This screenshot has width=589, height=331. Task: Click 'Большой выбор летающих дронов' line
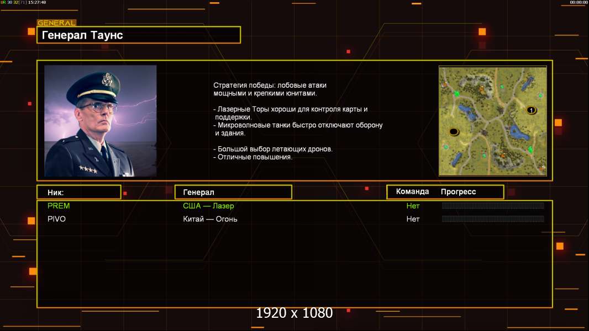(273, 149)
